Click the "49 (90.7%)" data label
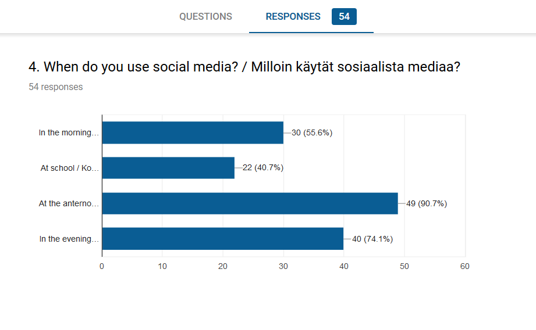This screenshot has height=330, width=536. point(427,203)
